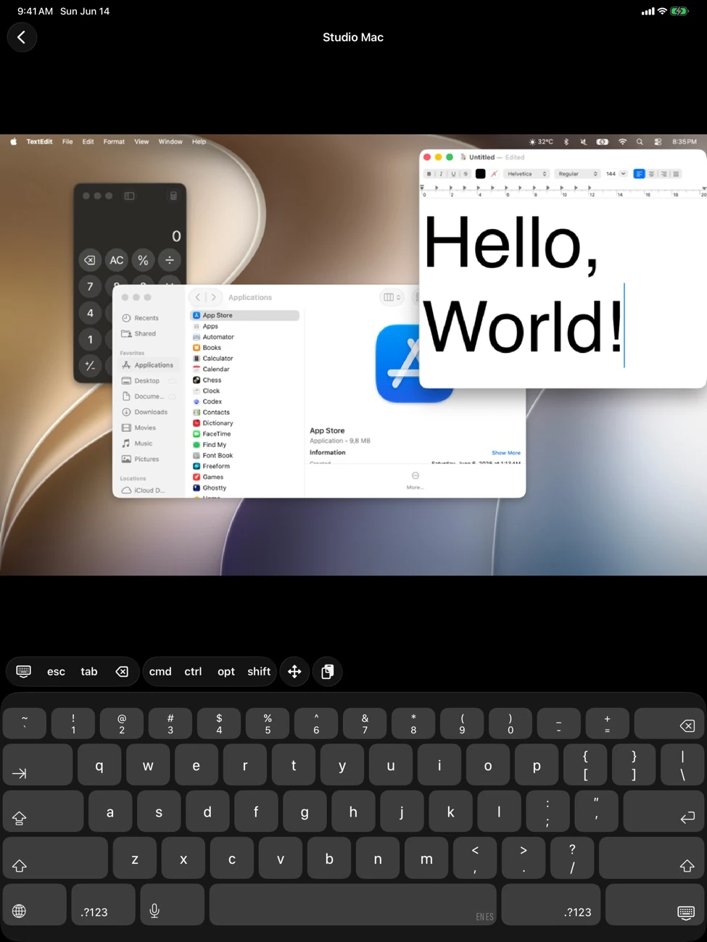Go back in Finder window
The image size is (707, 942).
coord(198,297)
